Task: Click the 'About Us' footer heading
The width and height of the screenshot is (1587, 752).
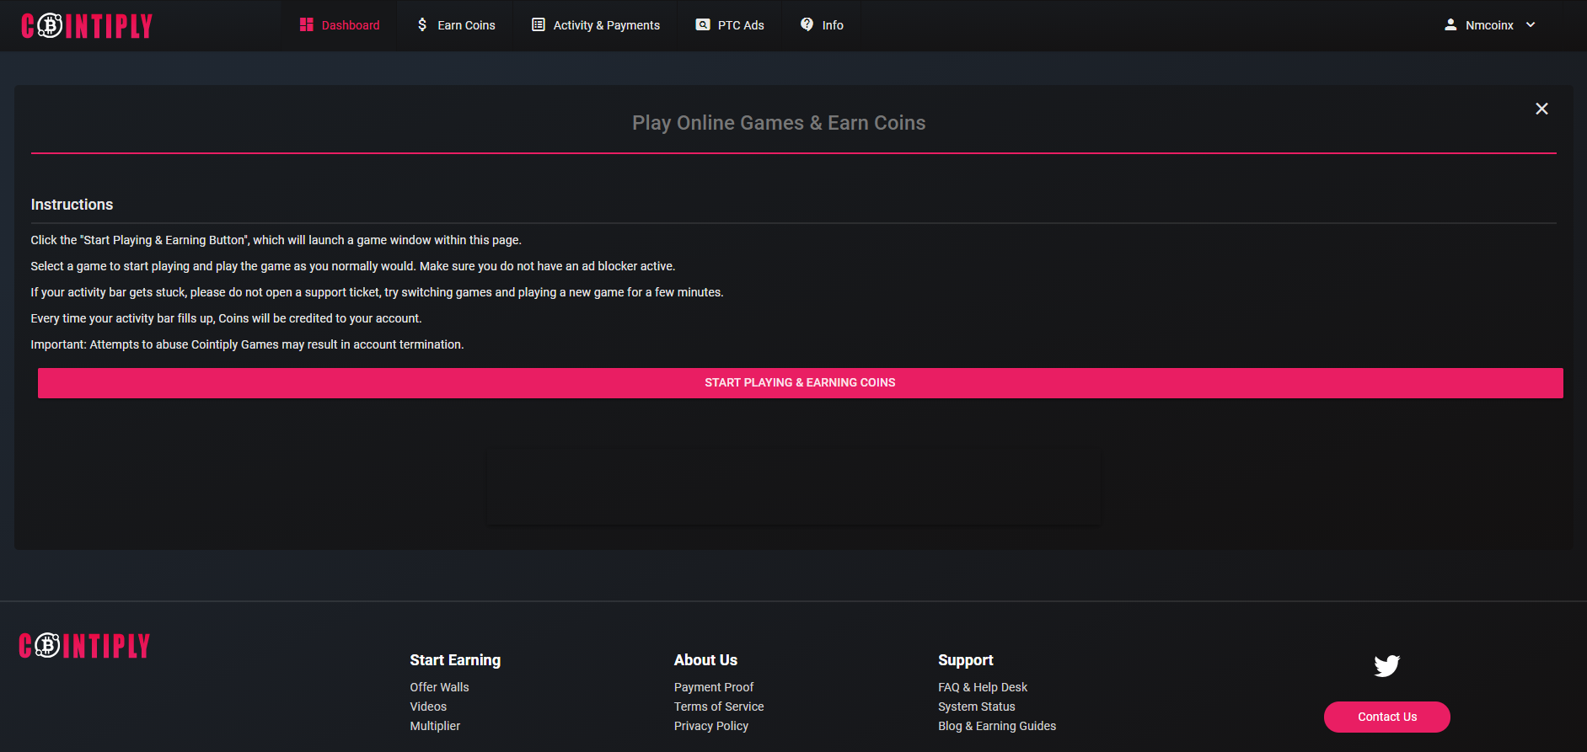Action: coord(705,660)
